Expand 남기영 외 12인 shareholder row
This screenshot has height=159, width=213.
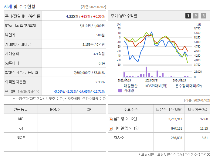coord(111,119)
